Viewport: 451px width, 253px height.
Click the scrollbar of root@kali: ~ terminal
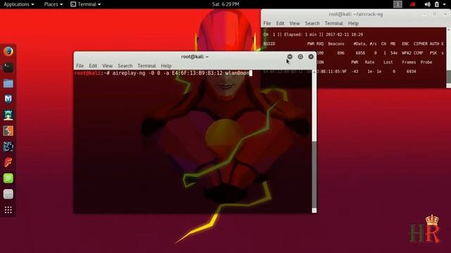click(x=314, y=141)
